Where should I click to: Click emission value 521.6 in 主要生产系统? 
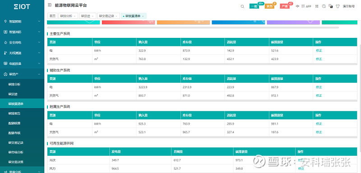click(275, 50)
